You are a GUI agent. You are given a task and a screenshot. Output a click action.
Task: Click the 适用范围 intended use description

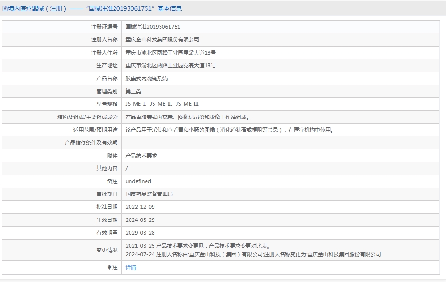tap(230, 130)
